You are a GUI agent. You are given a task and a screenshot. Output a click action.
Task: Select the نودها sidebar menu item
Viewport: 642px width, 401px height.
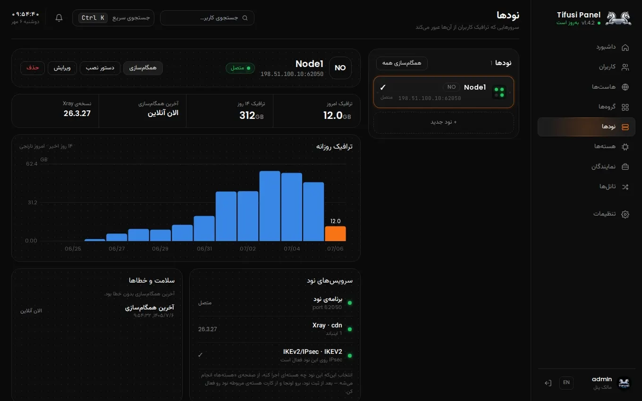[x=586, y=127]
